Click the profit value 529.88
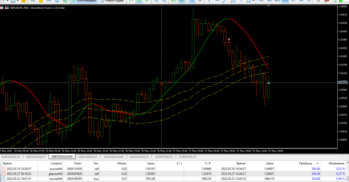This screenshot has width=349, height=182. pos(316,179)
